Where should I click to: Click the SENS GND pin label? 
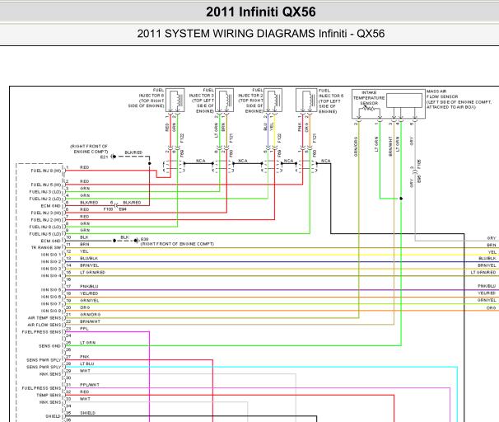coord(49,346)
